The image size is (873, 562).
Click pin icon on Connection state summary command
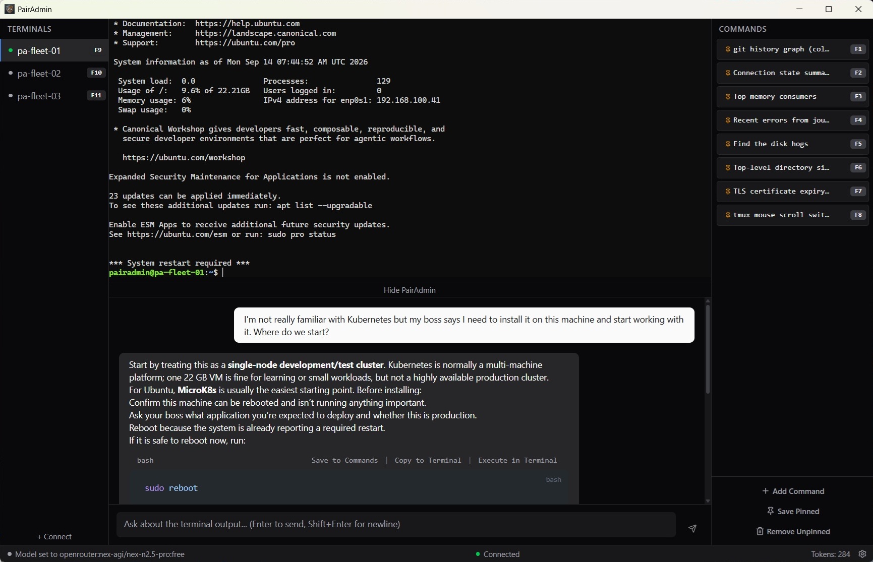[728, 73]
